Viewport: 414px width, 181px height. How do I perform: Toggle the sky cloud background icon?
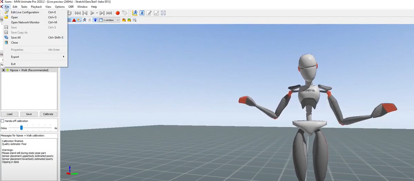[x=79, y=20]
